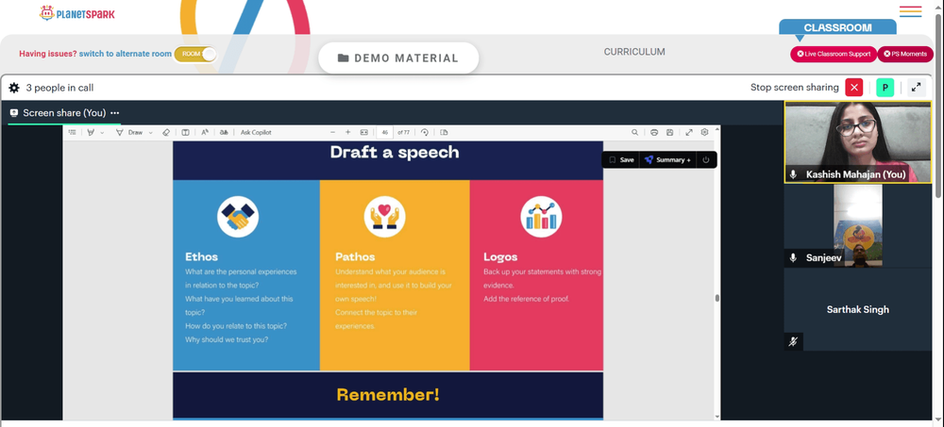Image resolution: width=944 pixels, height=427 pixels.
Task: Click the Pathos heading text
Action: (x=355, y=256)
